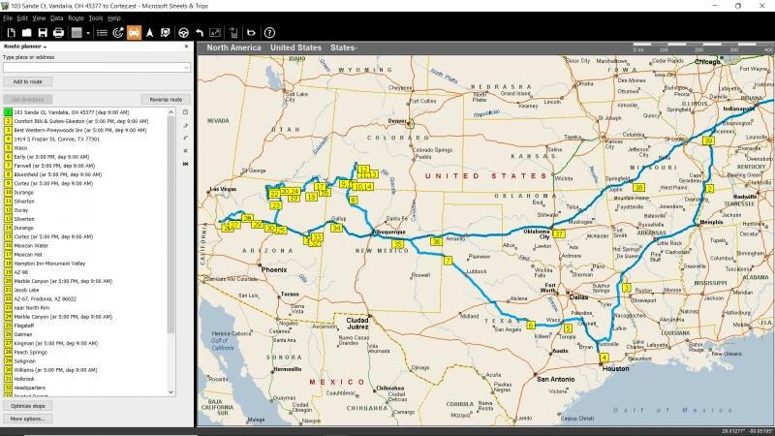775x436 pixels.
Task: Open the States- breadcrumb dropdown
Action: [344, 47]
